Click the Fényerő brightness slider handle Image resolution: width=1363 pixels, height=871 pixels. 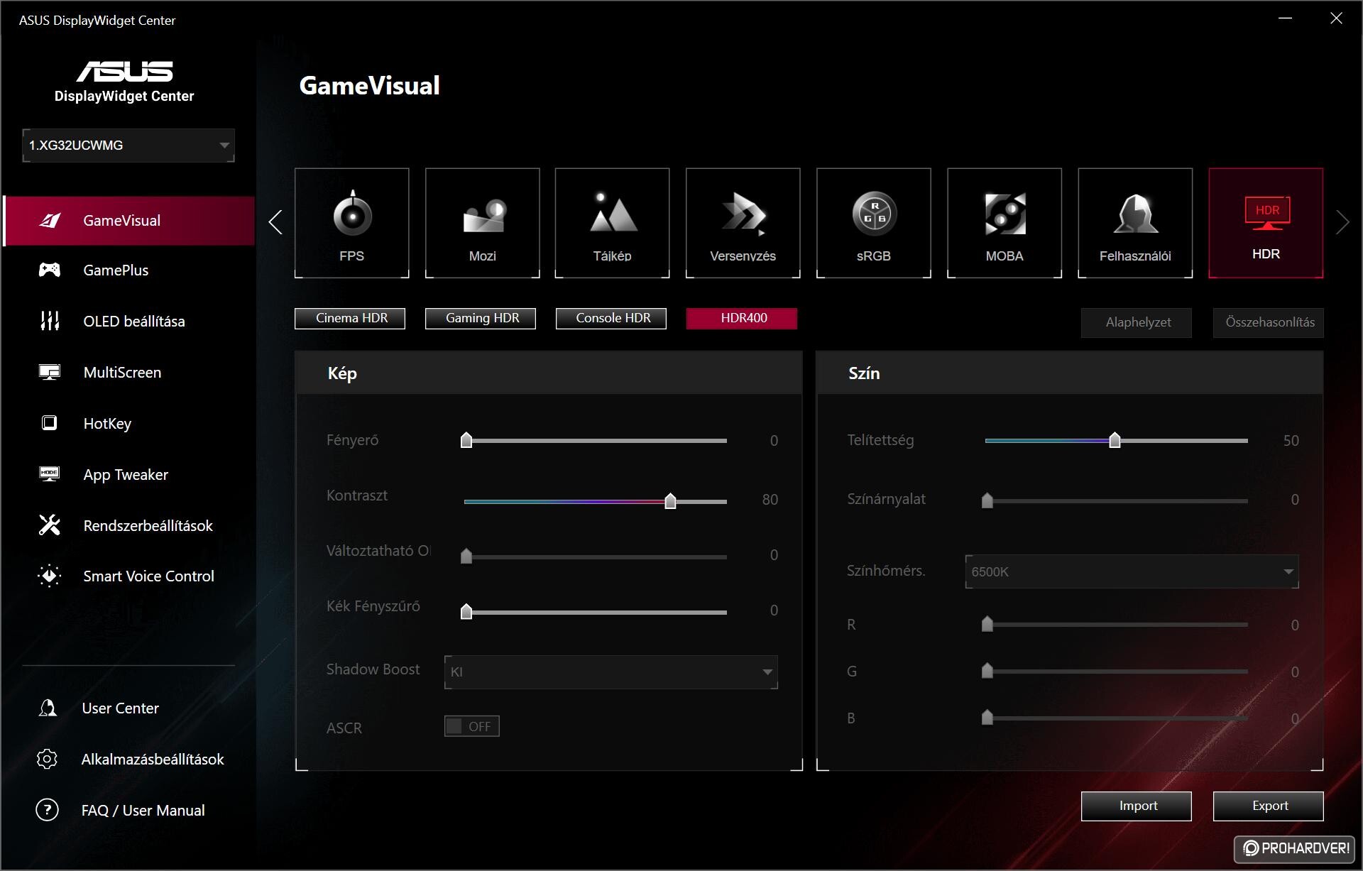click(466, 440)
